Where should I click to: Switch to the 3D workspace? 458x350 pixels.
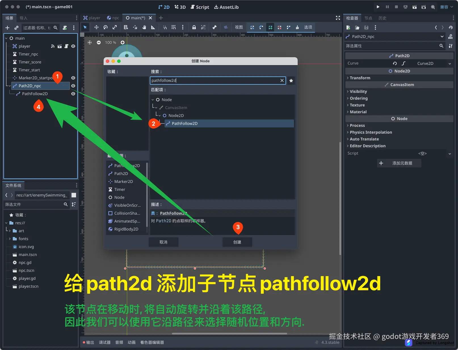(180, 7)
